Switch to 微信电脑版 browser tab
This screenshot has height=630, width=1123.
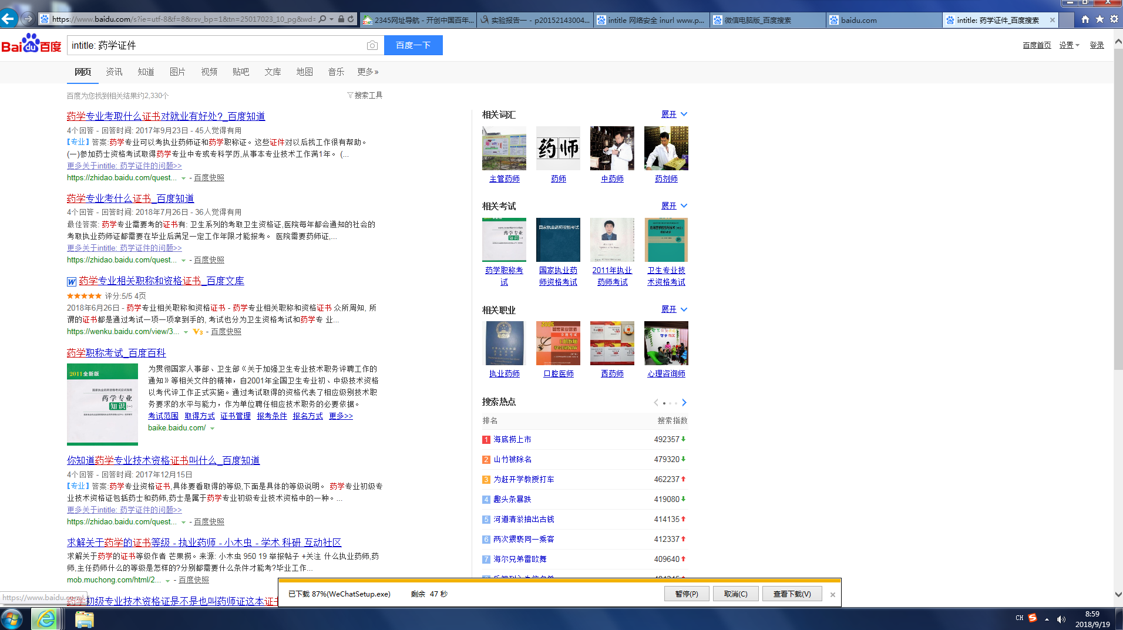768,20
